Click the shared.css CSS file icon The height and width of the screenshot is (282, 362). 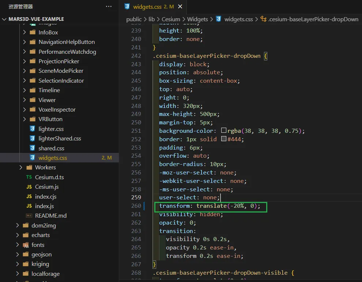(x=33, y=148)
